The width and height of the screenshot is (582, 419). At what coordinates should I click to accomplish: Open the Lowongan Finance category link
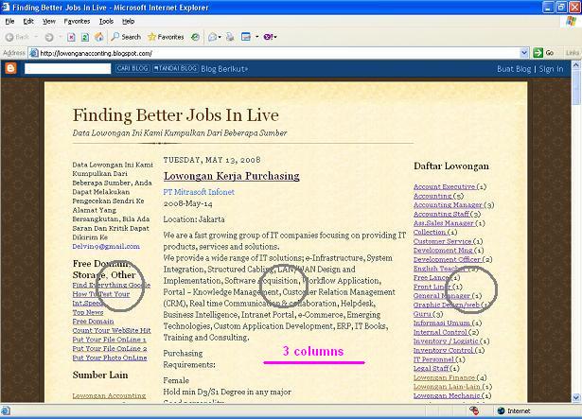[444, 377]
